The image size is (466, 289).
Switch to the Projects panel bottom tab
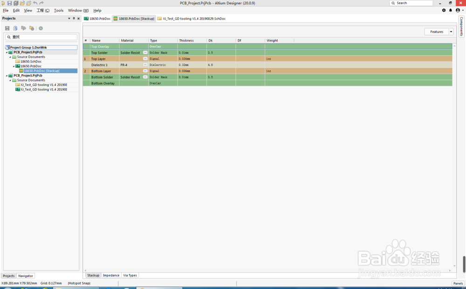click(x=8, y=276)
